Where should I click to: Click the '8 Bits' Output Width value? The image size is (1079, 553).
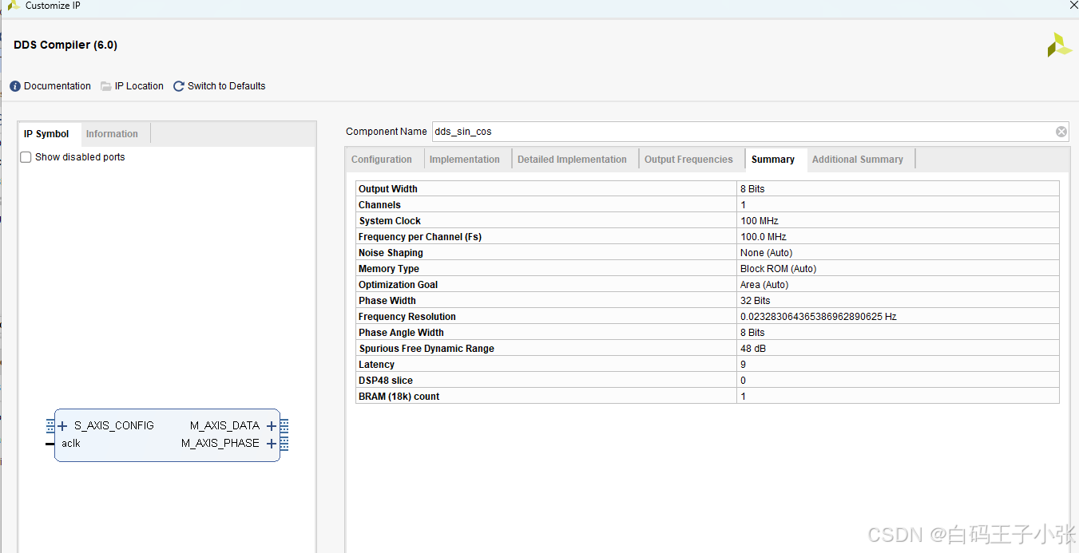752,189
